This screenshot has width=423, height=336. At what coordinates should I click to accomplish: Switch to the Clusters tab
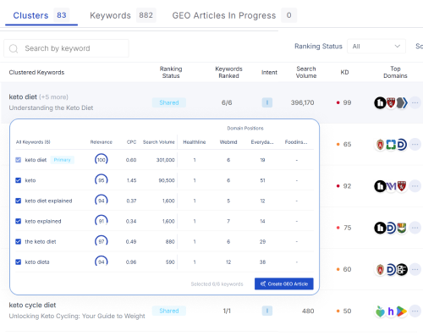pos(41,15)
